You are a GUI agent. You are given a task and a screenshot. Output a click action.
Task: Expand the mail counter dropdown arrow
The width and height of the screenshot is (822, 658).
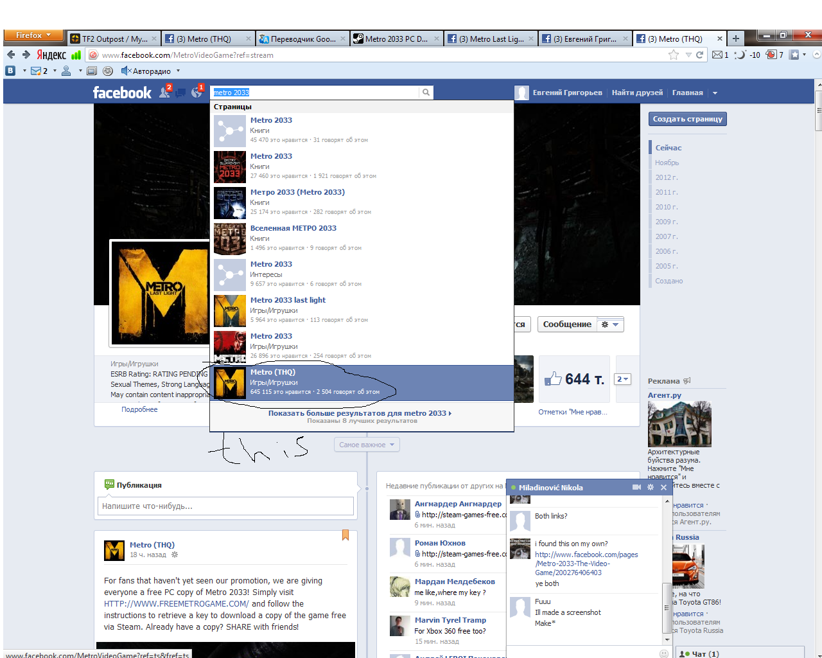[x=55, y=71]
